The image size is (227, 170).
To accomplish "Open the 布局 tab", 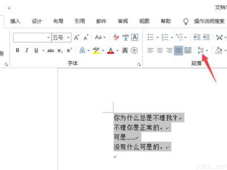I will tap(58, 21).
